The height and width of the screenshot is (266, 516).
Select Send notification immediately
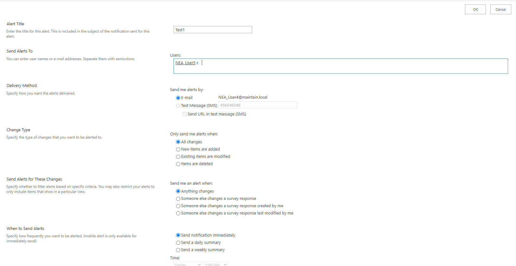tap(178, 235)
